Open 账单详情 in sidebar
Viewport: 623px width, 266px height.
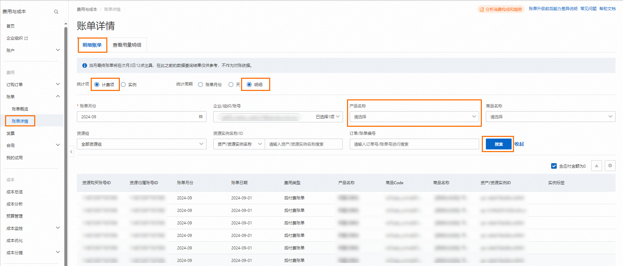(20, 121)
